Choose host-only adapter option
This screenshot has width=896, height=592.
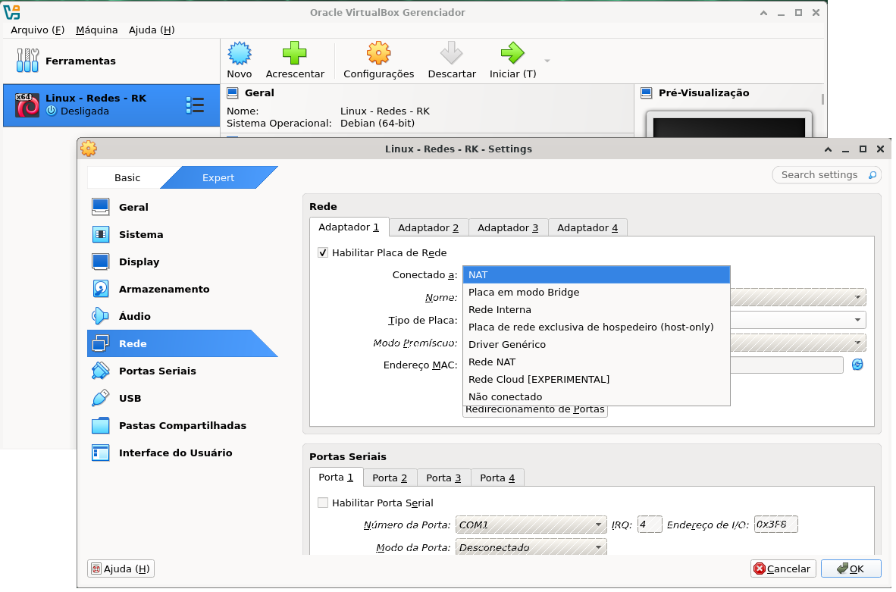[x=596, y=327]
